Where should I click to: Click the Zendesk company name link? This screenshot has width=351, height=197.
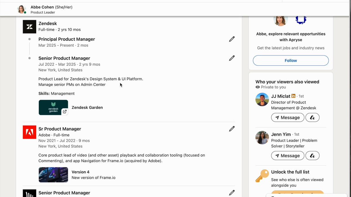coord(48,23)
